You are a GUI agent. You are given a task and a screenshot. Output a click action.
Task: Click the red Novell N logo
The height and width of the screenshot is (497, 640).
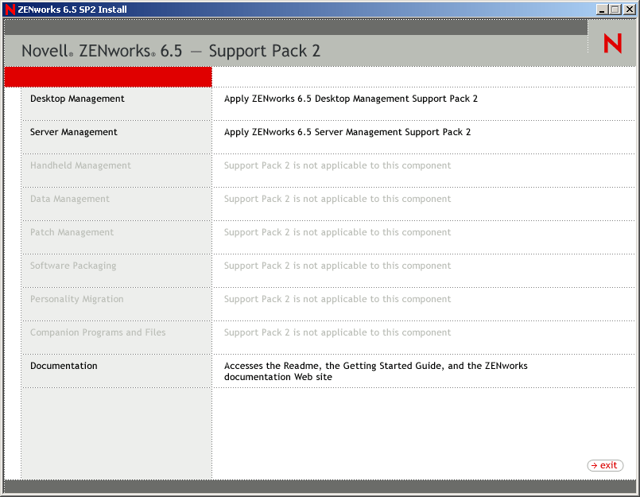tap(611, 44)
